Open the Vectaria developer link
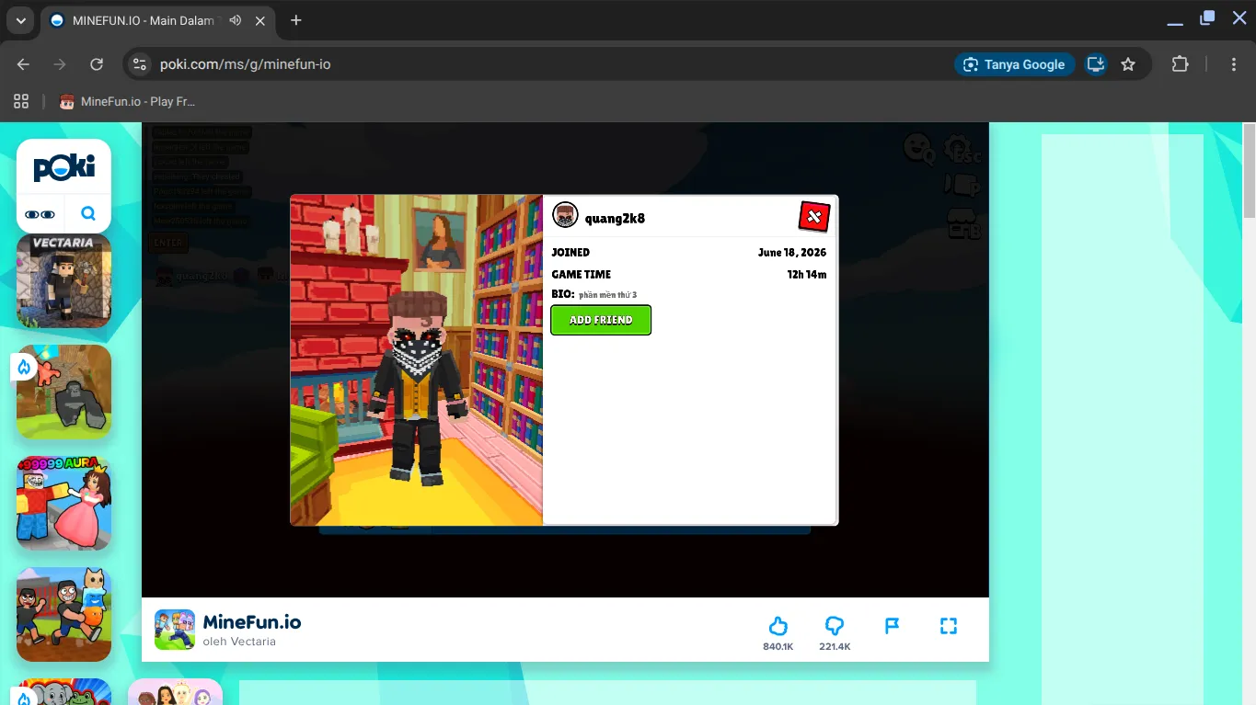 pos(239,642)
